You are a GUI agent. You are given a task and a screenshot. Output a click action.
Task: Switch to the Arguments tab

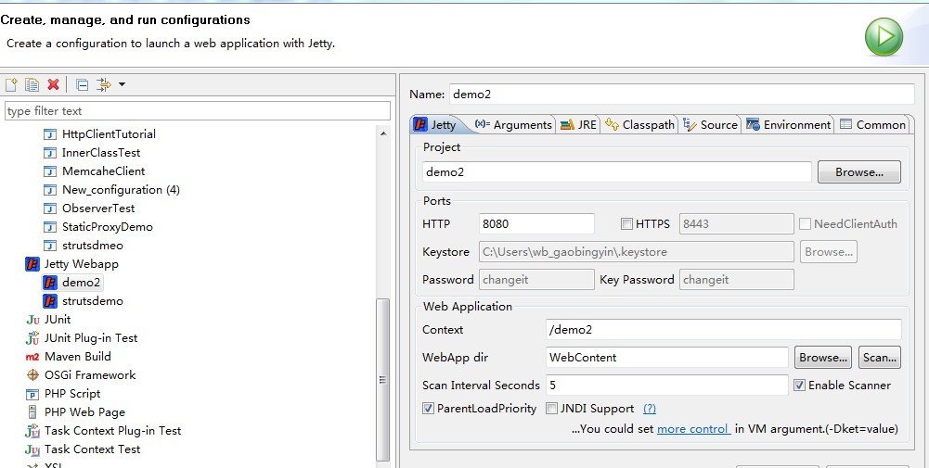tap(514, 125)
